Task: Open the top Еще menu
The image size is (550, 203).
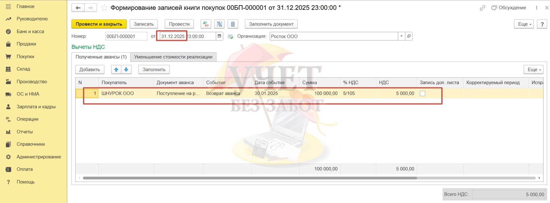Action: coord(524,24)
